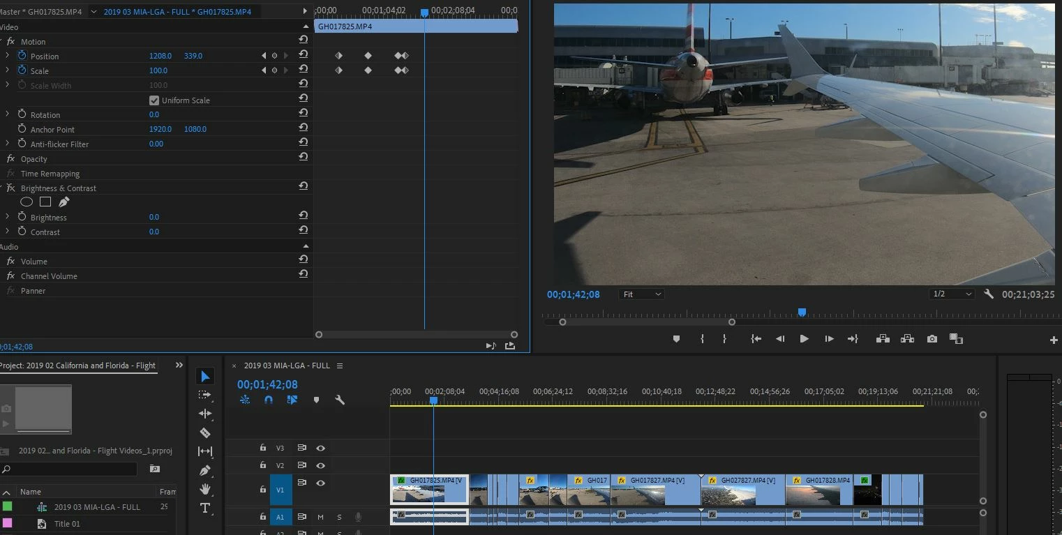Hide the V1 track with eye icon

(321, 483)
